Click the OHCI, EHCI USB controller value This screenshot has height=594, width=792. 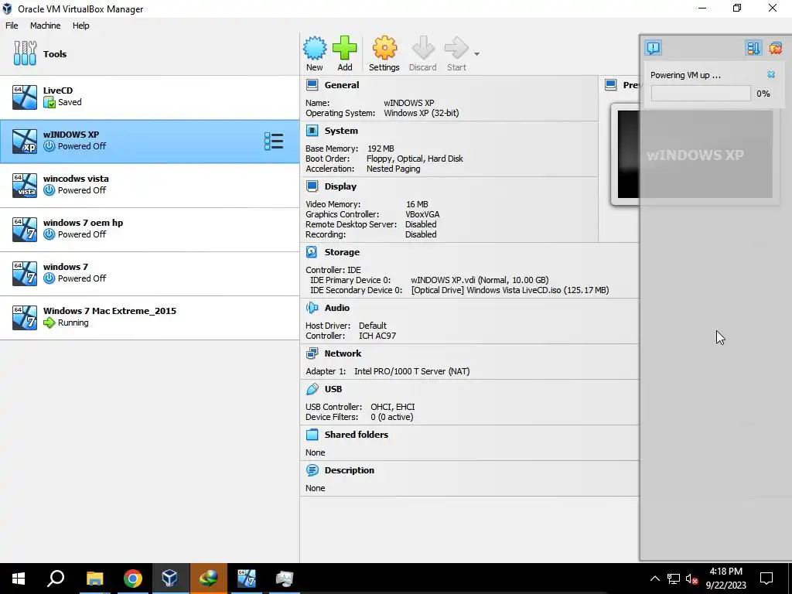[392, 407]
